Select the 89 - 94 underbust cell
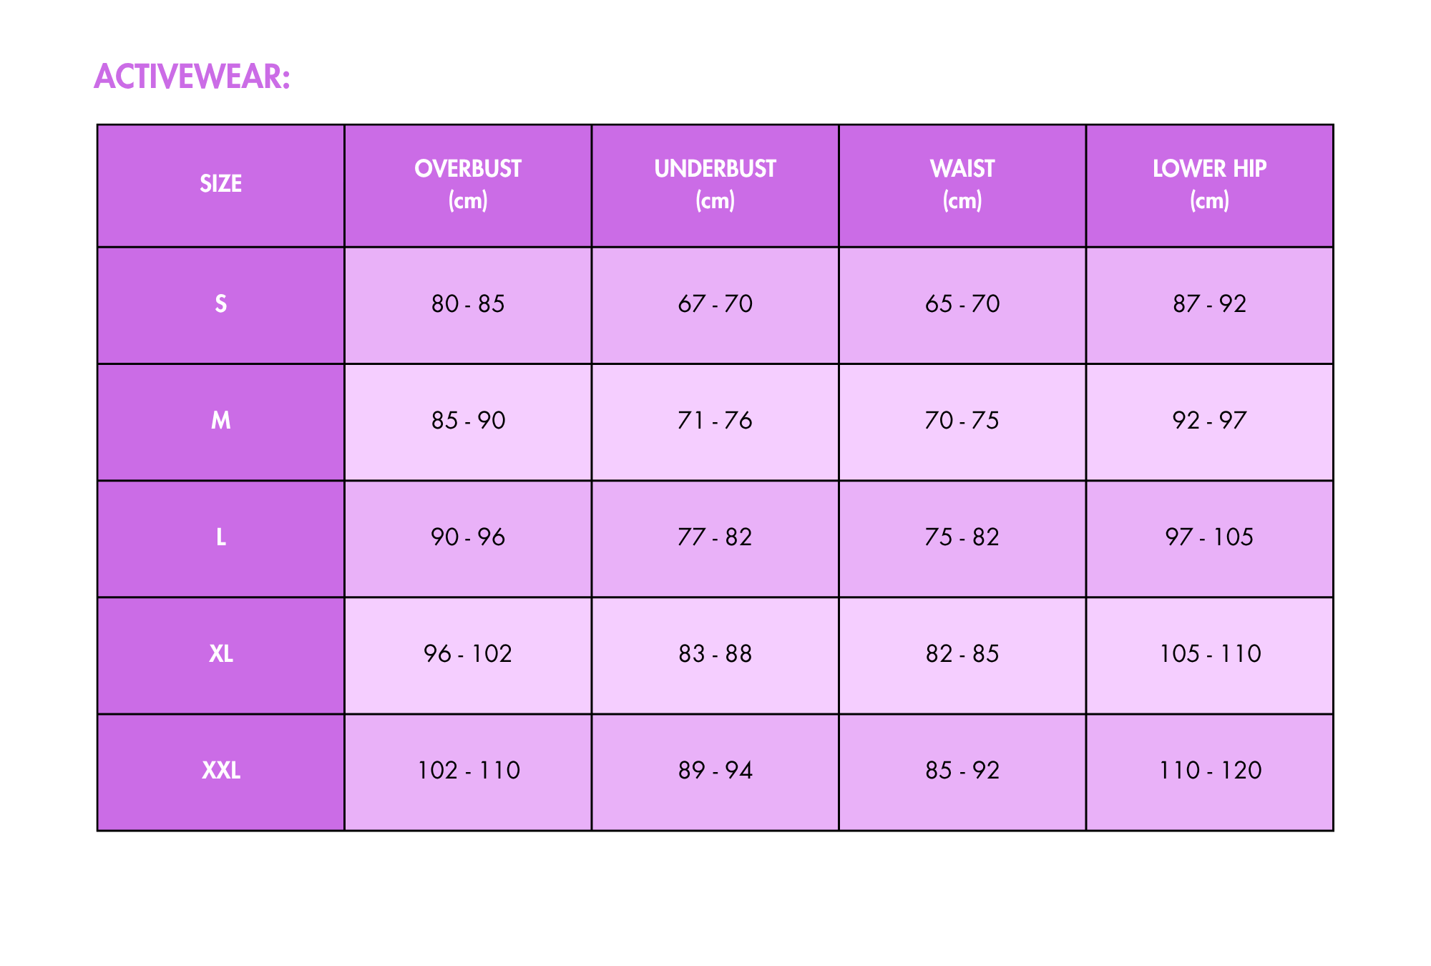Screen dimensions: 1431x966 715,771
